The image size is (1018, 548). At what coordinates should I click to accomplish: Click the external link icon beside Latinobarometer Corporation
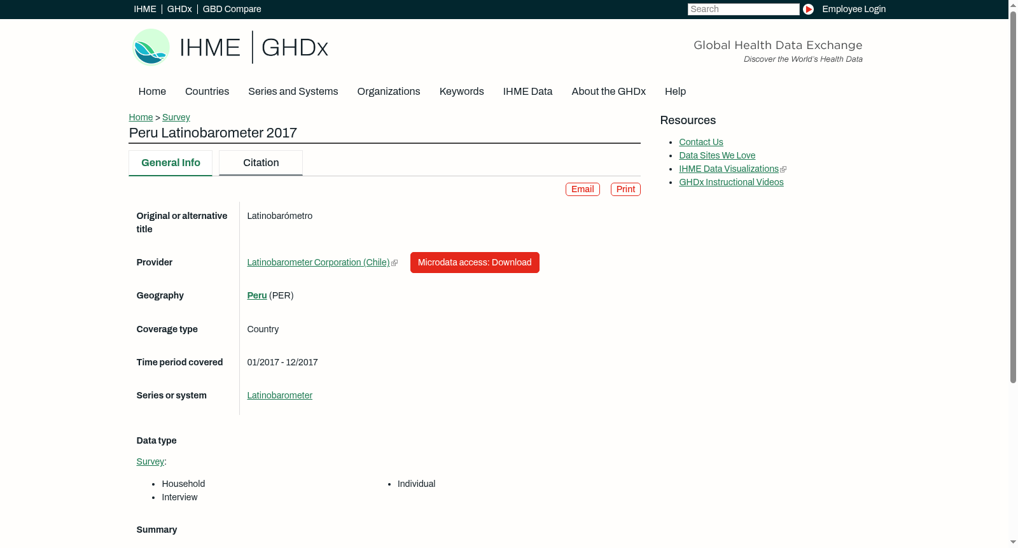click(394, 263)
